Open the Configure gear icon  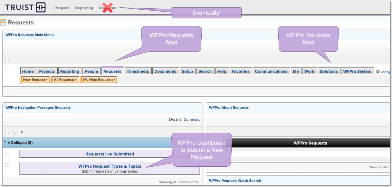coord(378,72)
